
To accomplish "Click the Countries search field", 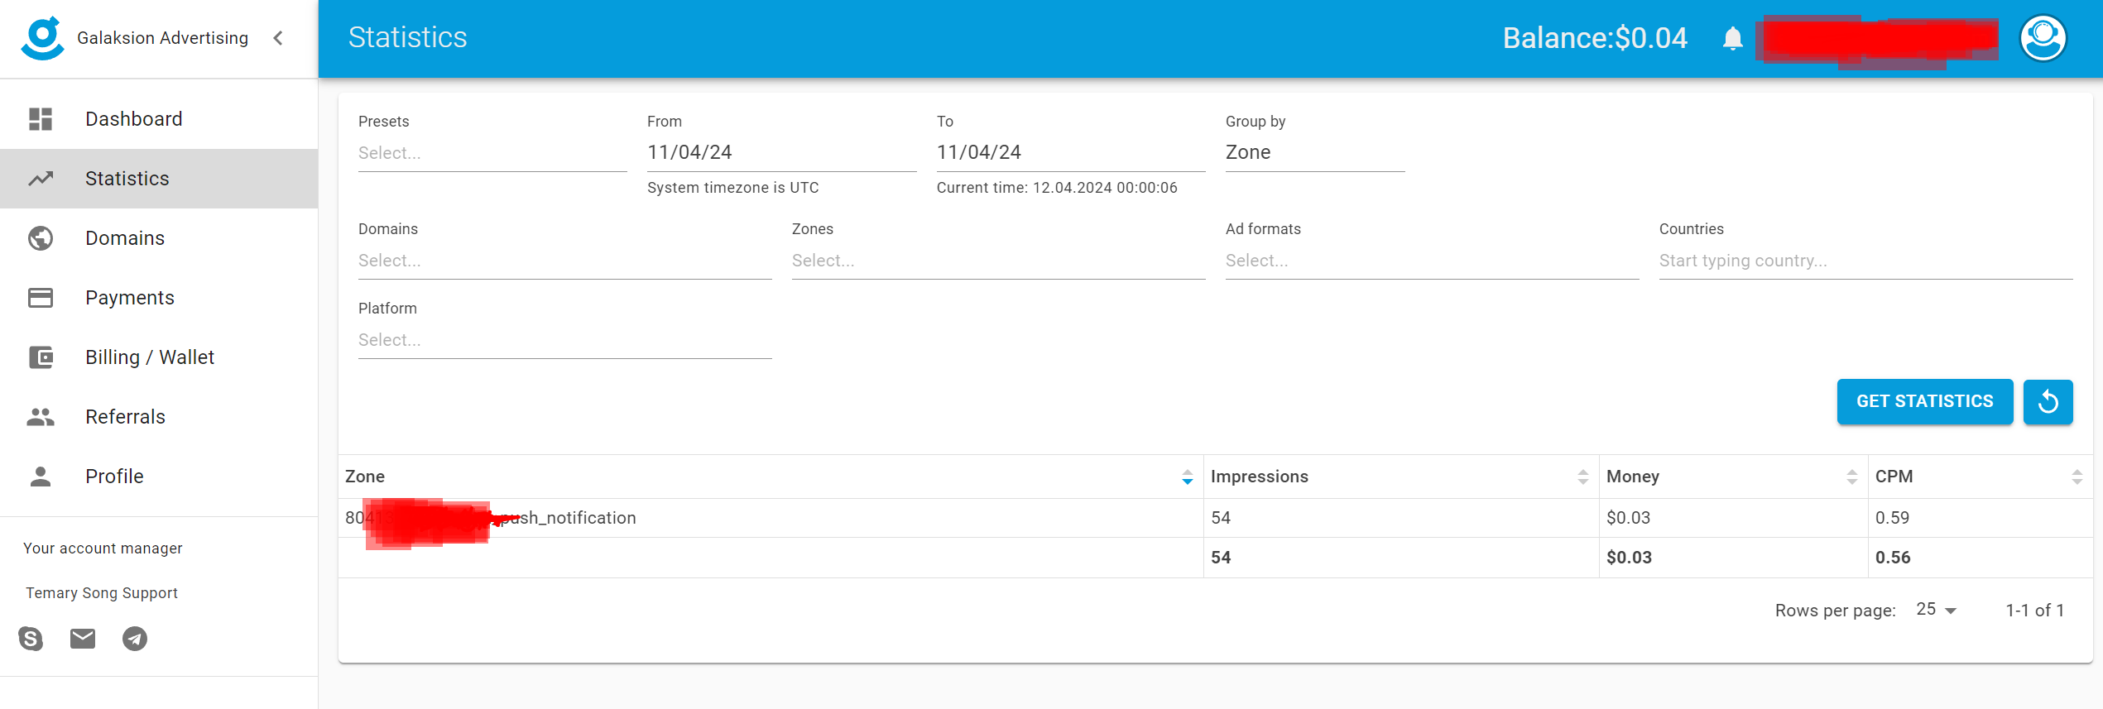I will coord(1866,261).
